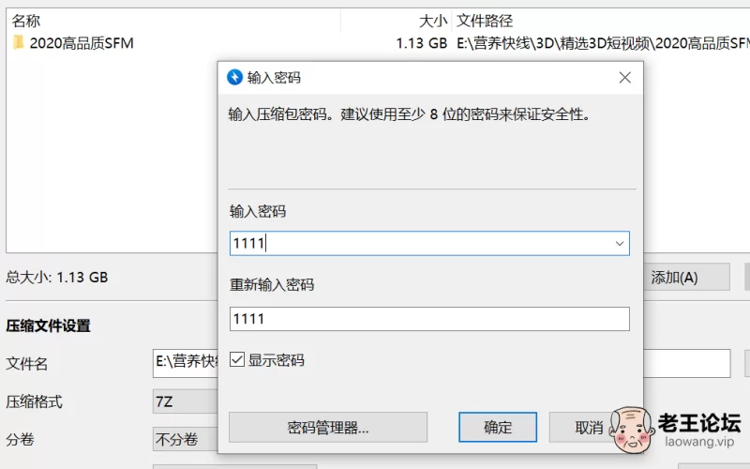750x469 pixels.
Task: Toggle the 显示密码 checkbox
Action: 237,359
